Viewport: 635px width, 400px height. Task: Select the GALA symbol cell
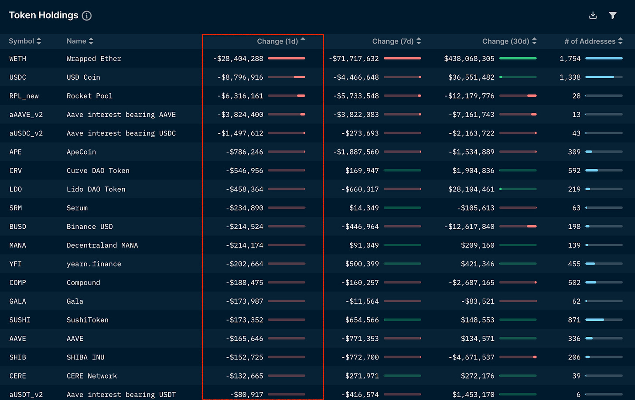(18, 301)
